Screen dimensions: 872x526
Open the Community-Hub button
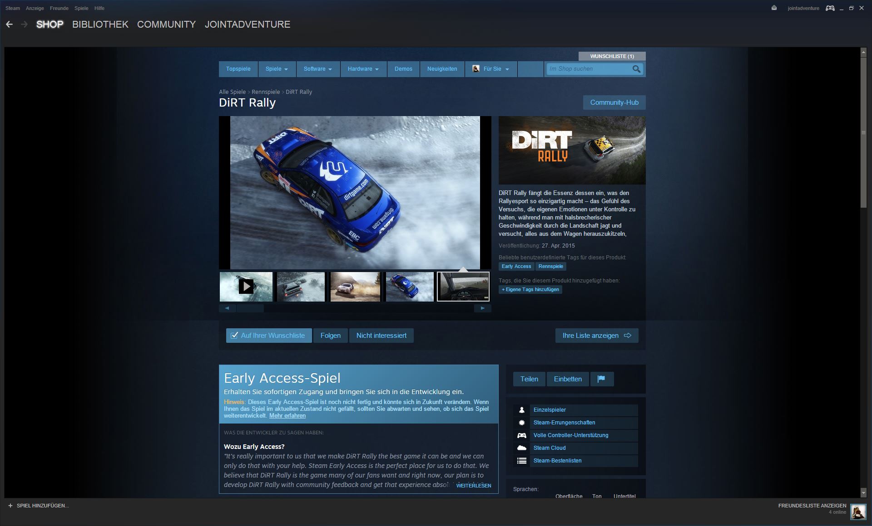click(x=614, y=102)
